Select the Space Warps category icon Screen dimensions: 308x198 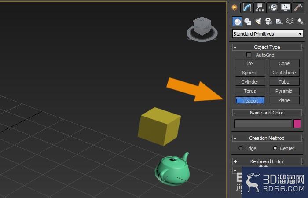290,22
